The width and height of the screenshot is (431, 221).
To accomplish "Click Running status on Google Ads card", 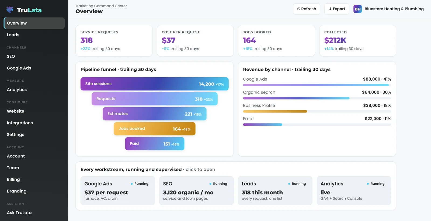I will coord(140,184).
